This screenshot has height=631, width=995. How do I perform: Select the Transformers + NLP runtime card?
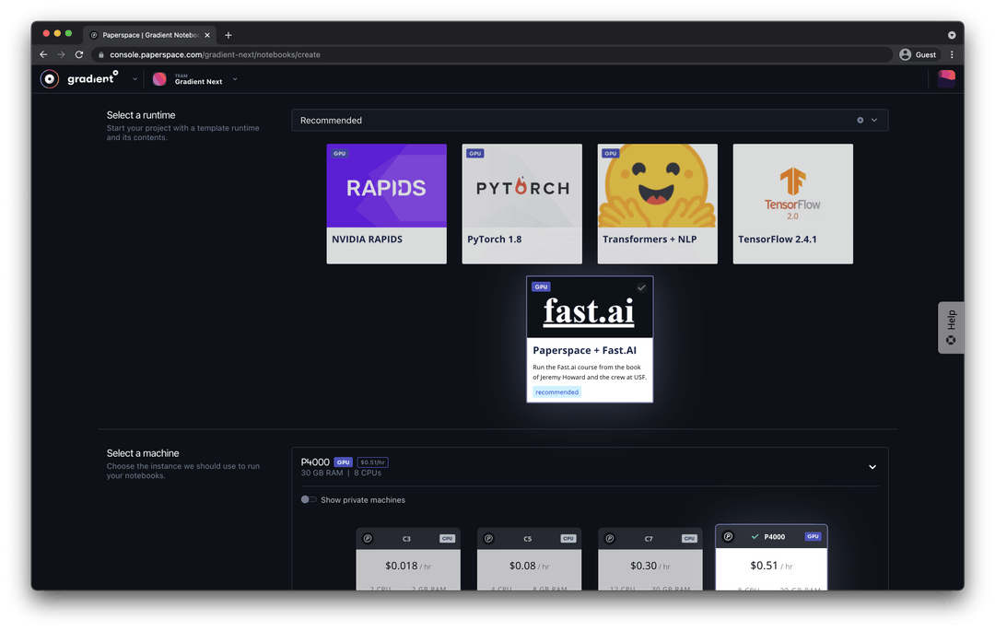click(657, 203)
